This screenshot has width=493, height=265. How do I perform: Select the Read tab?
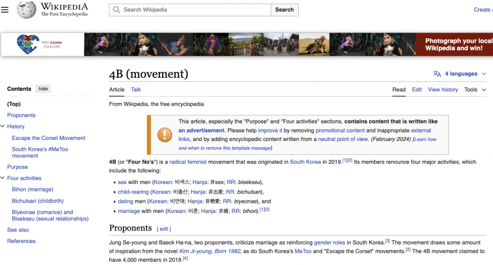399,89
